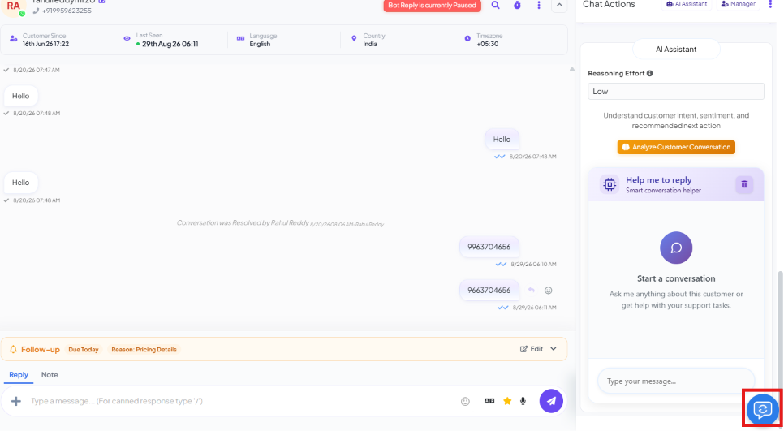
Task: Click the Customer Since people icon
Action: [14, 38]
